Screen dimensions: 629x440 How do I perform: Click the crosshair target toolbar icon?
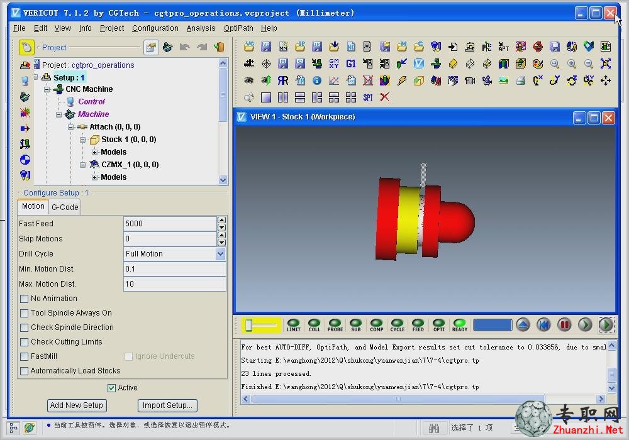pyautogui.click(x=265, y=63)
